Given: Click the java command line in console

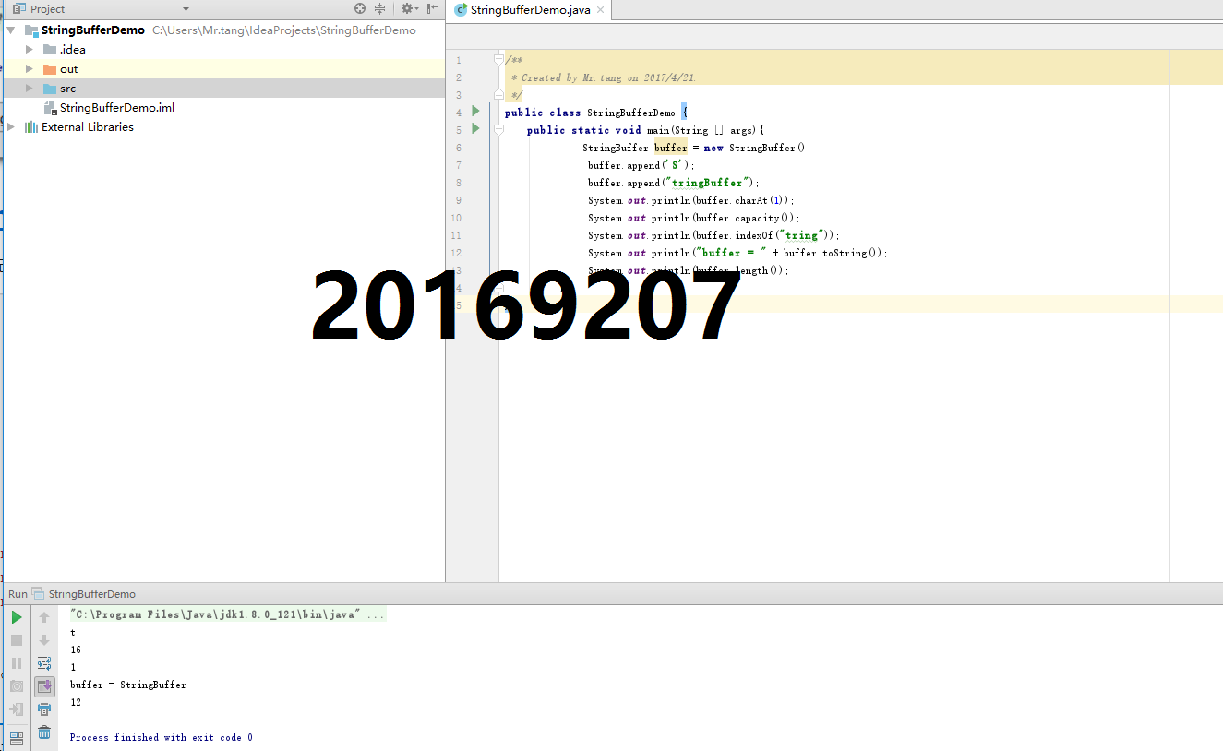Looking at the screenshot, I should (228, 614).
